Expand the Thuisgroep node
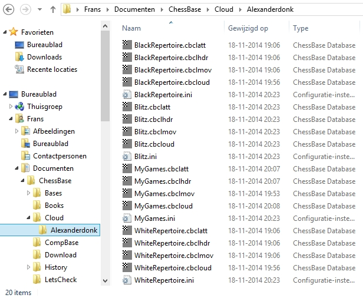Viewport: 363px width, 298px height. tap(11, 107)
